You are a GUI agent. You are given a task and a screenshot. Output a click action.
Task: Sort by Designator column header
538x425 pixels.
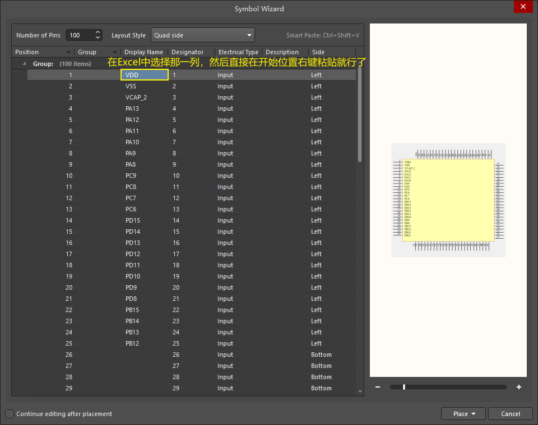click(187, 52)
